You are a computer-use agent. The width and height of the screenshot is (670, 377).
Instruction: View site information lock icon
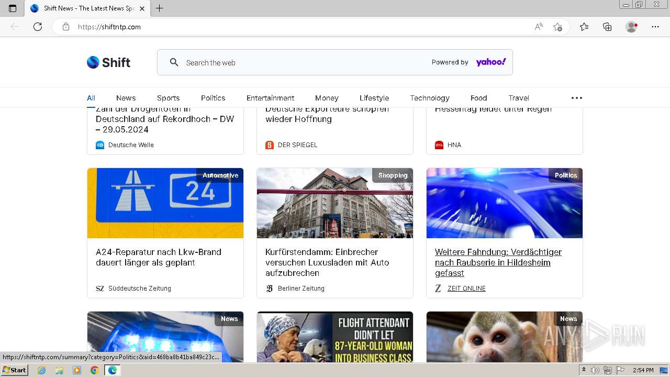[66, 27]
